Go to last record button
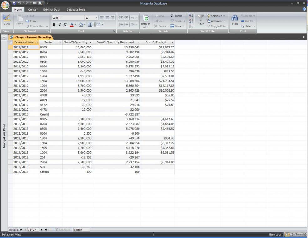This screenshot has width=308, height=238. click(46, 229)
